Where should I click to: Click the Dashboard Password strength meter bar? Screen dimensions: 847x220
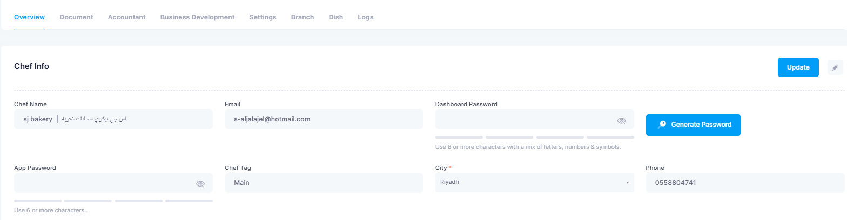click(535, 137)
